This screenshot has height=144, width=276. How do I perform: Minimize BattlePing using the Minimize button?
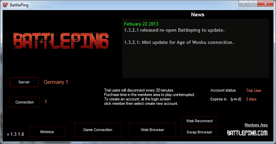pos(47,132)
